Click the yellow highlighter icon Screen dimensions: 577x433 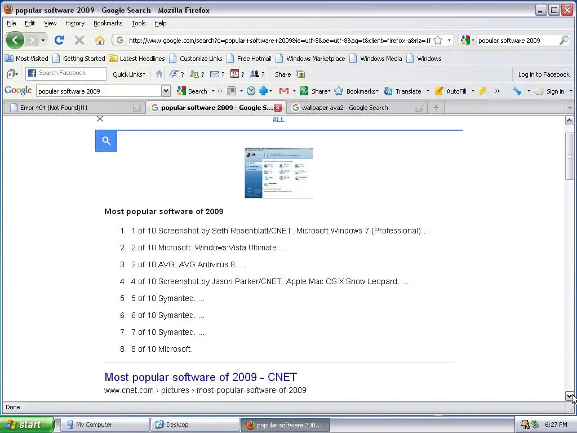[x=482, y=91]
